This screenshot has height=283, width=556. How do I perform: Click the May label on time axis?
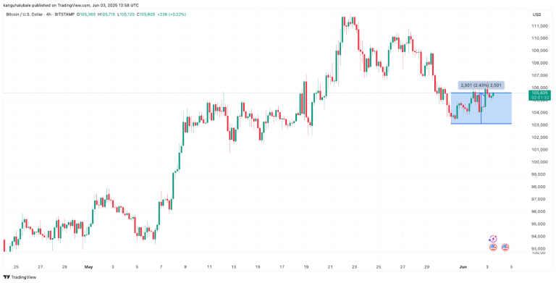click(88, 266)
